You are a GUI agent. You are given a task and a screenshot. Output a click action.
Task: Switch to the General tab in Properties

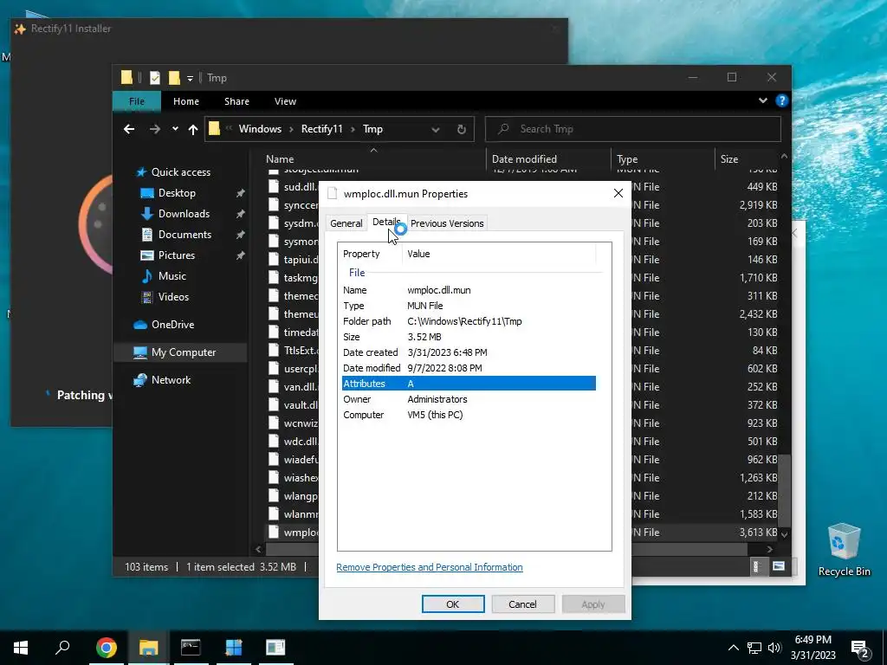pos(346,223)
